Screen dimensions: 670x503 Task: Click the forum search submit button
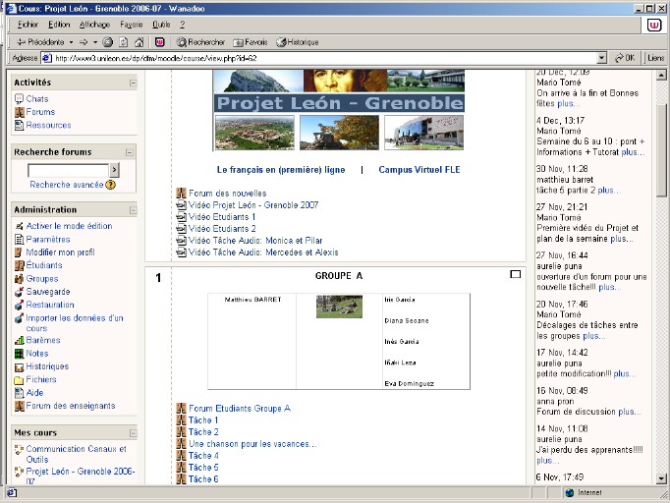coord(114,170)
